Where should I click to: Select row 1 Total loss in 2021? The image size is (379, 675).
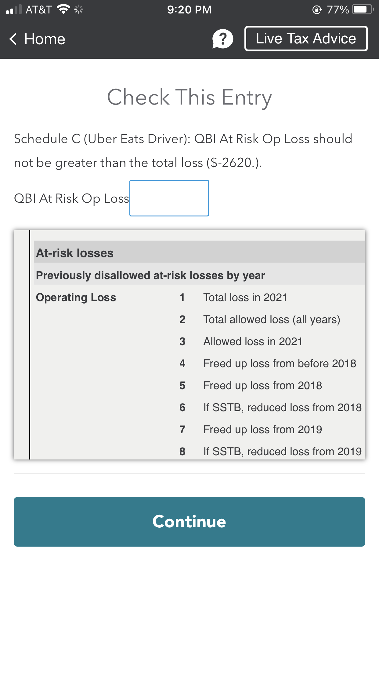[245, 297]
